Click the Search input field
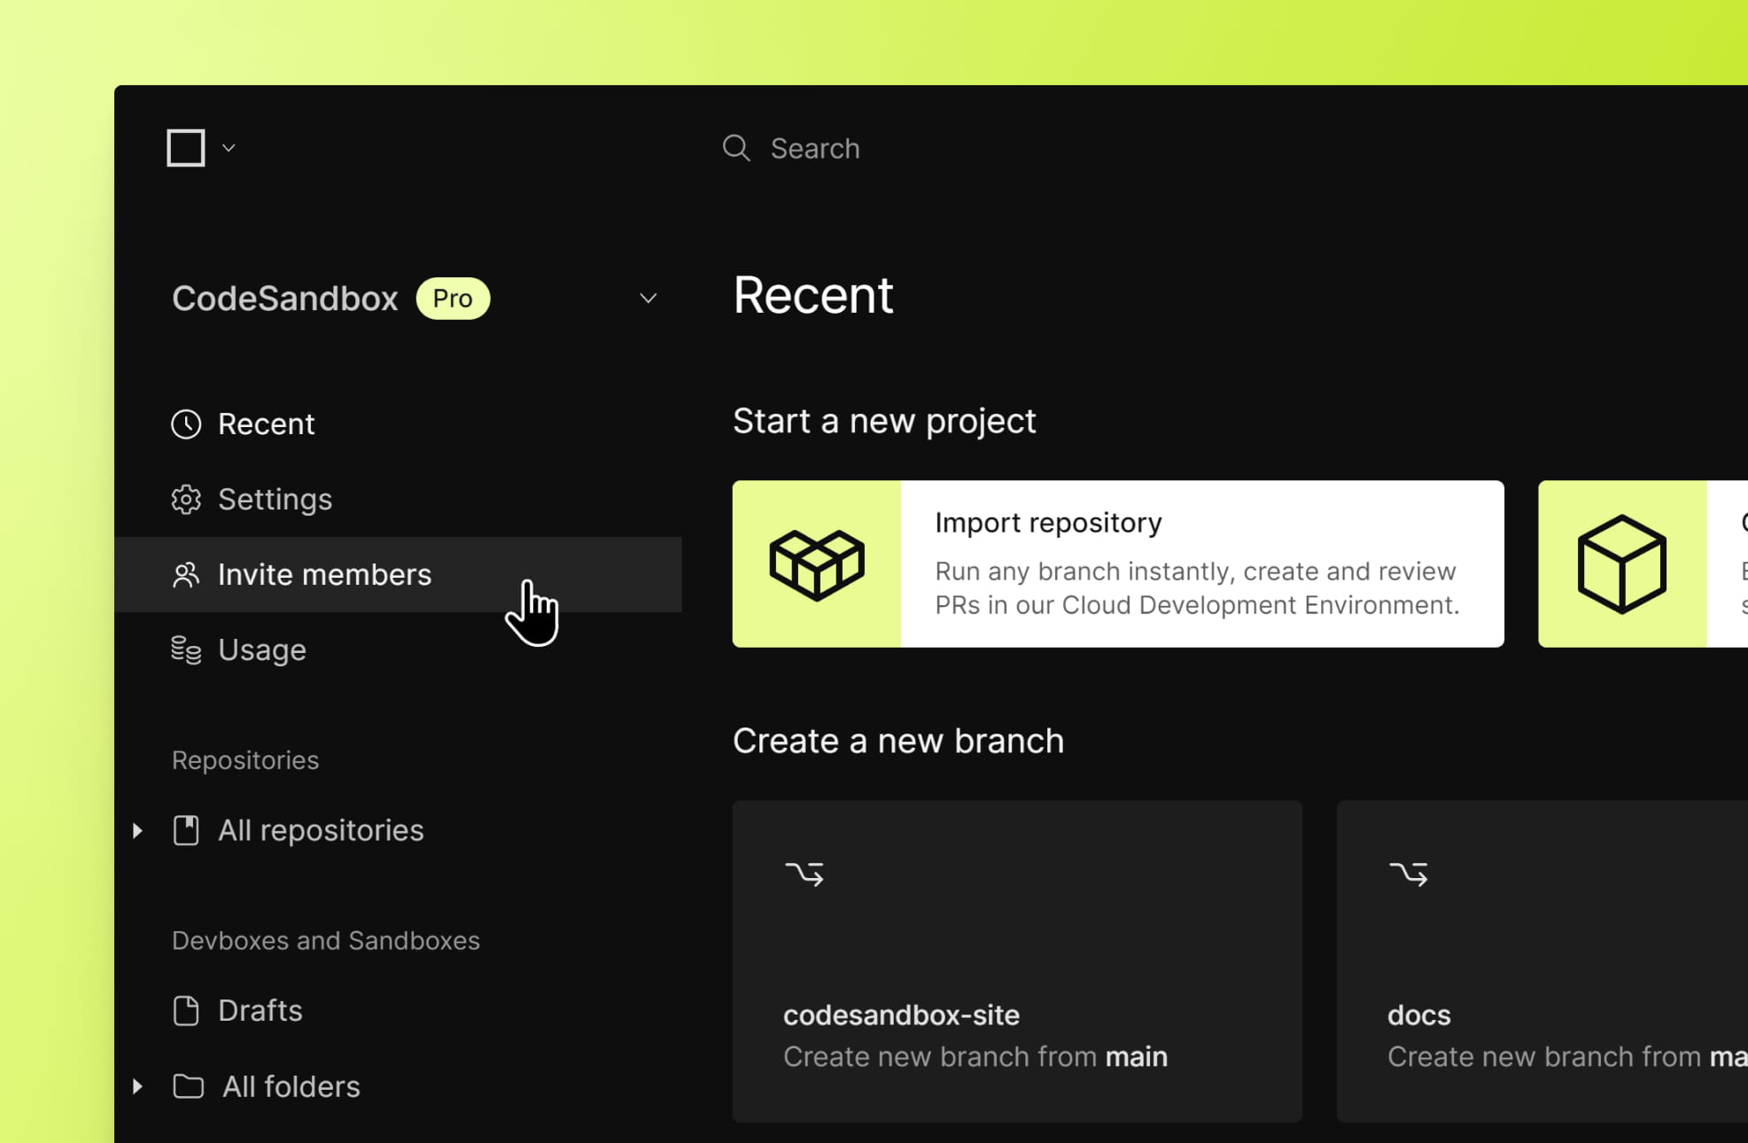This screenshot has height=1143, width=1748. point(814,148)
